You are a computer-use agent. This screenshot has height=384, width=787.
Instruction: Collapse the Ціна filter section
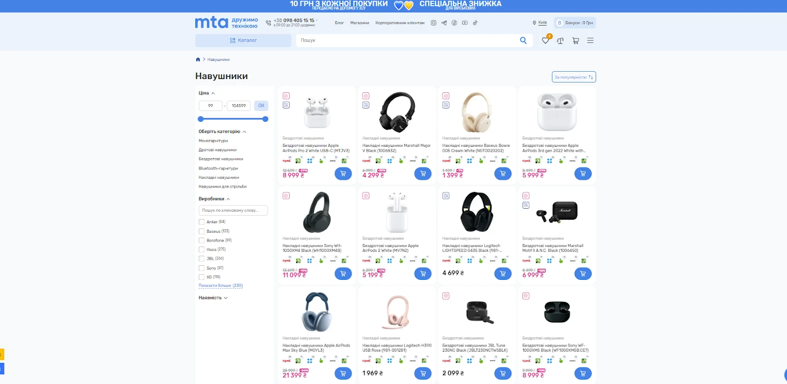[207, 93]
